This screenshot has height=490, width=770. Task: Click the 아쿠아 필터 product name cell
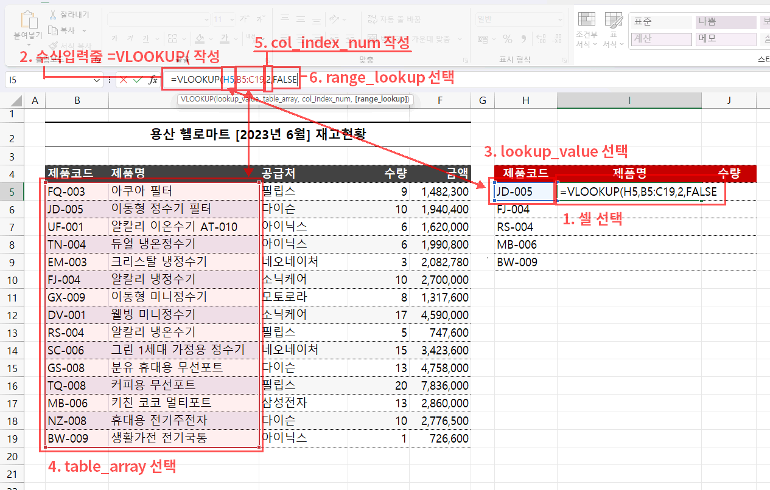(x=184, y=192)
